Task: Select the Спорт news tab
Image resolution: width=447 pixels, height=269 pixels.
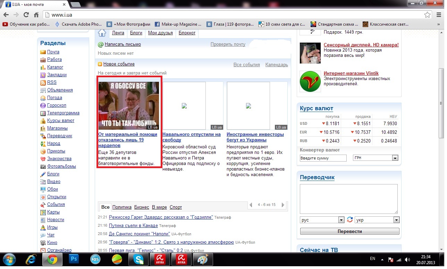Action: [x=176, y=207]
